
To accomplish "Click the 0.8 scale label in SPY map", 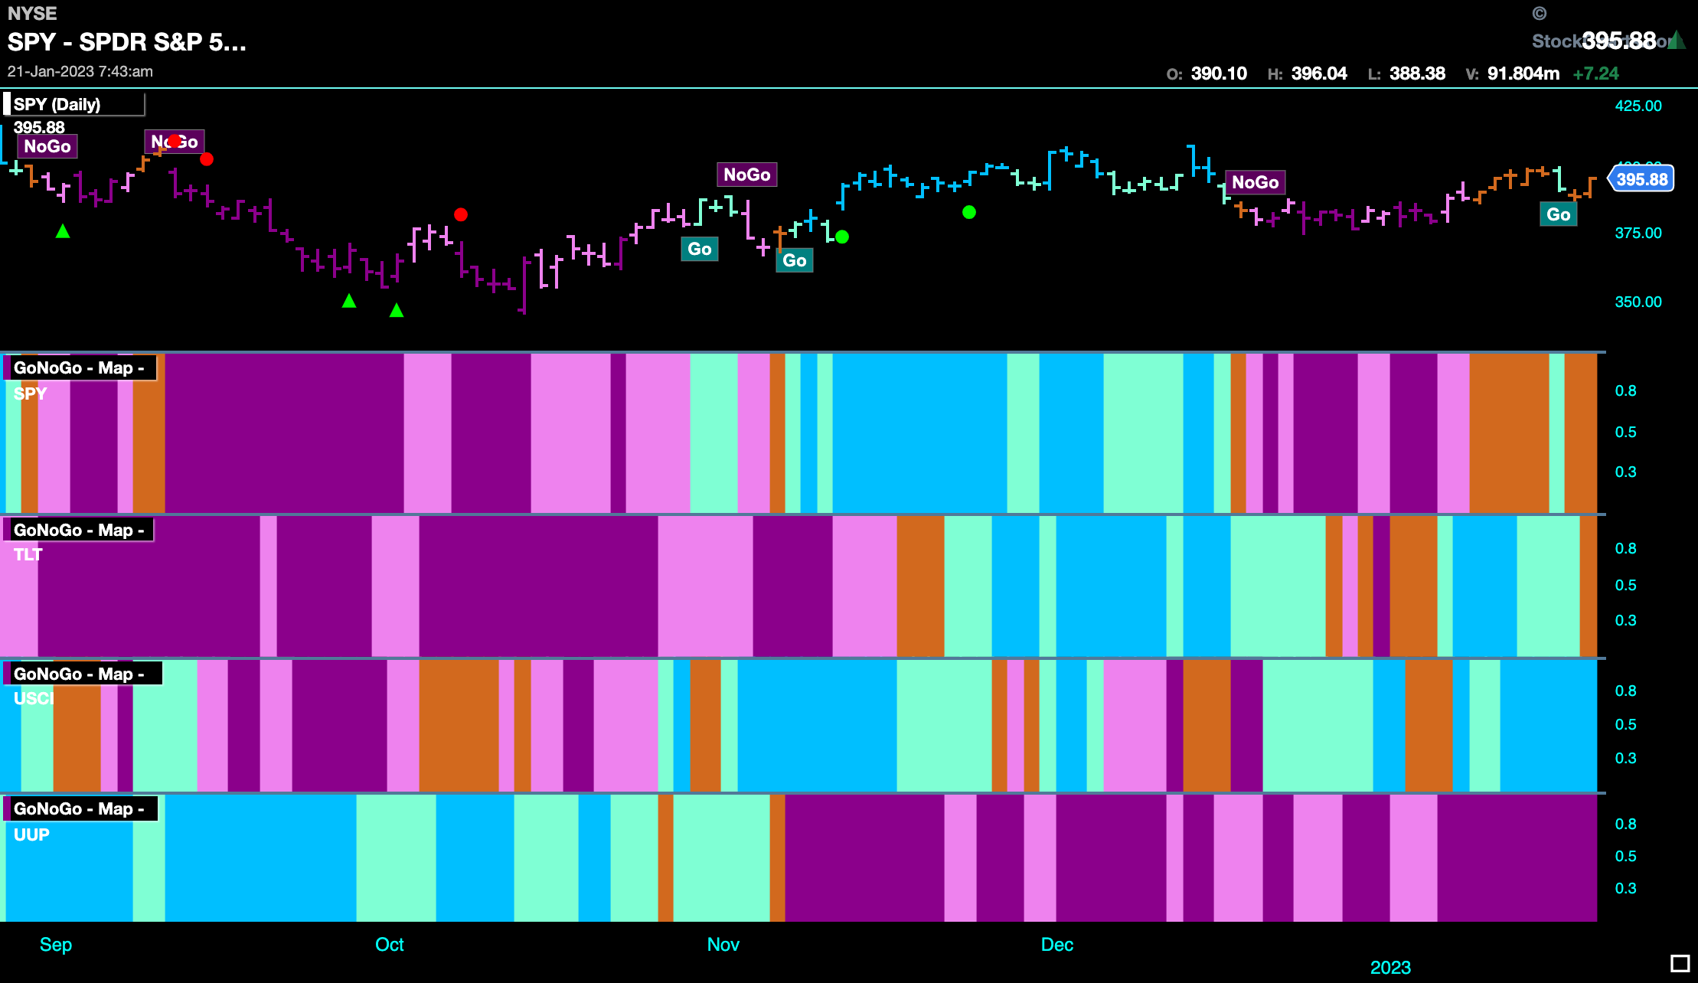I will pos(1626,390).
